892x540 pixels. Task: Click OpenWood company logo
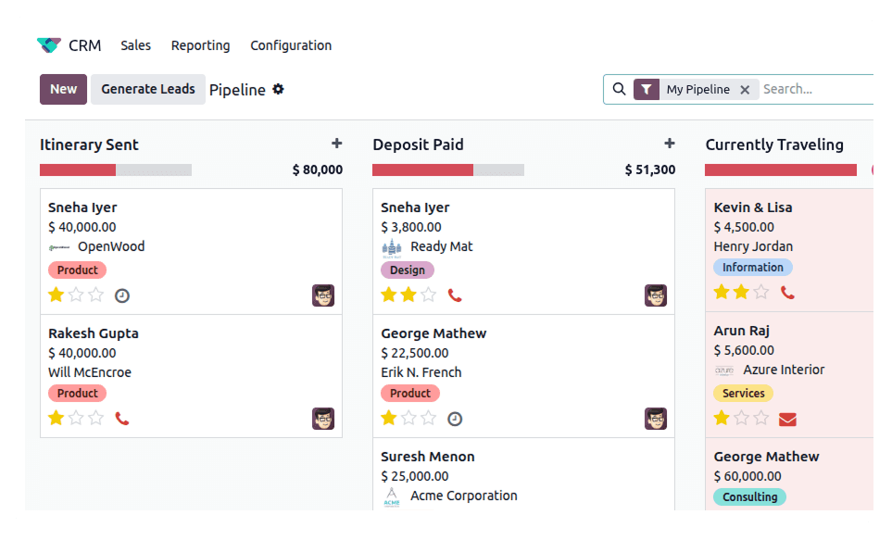[59, 247]
